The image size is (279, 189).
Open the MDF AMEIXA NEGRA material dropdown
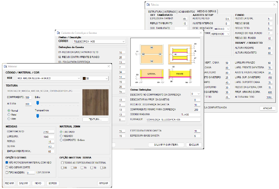[49, 78]
